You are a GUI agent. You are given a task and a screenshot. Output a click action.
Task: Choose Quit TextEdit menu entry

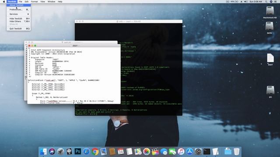tap(18, 29)
